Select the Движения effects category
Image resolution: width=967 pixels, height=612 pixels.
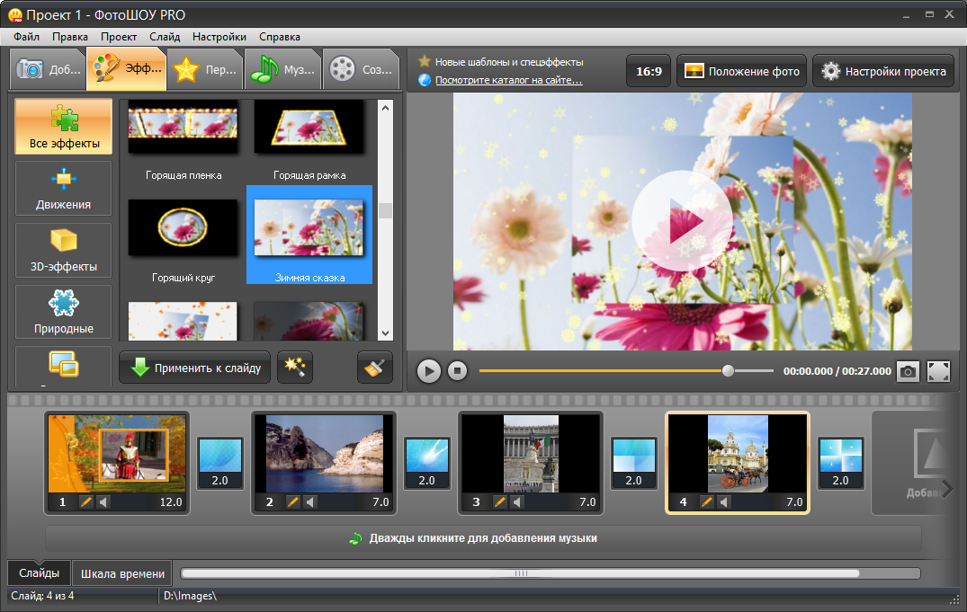[64, 188]
